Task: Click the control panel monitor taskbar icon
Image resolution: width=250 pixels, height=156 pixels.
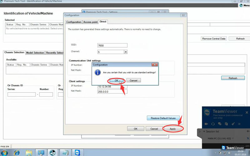Action: click(x=41, y=153)
